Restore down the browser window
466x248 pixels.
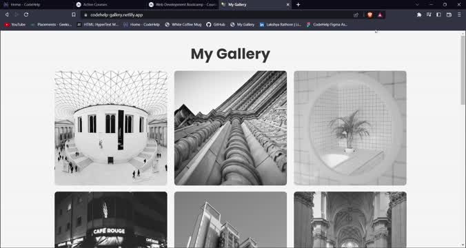pyautogui.click(x=445, y=4)
